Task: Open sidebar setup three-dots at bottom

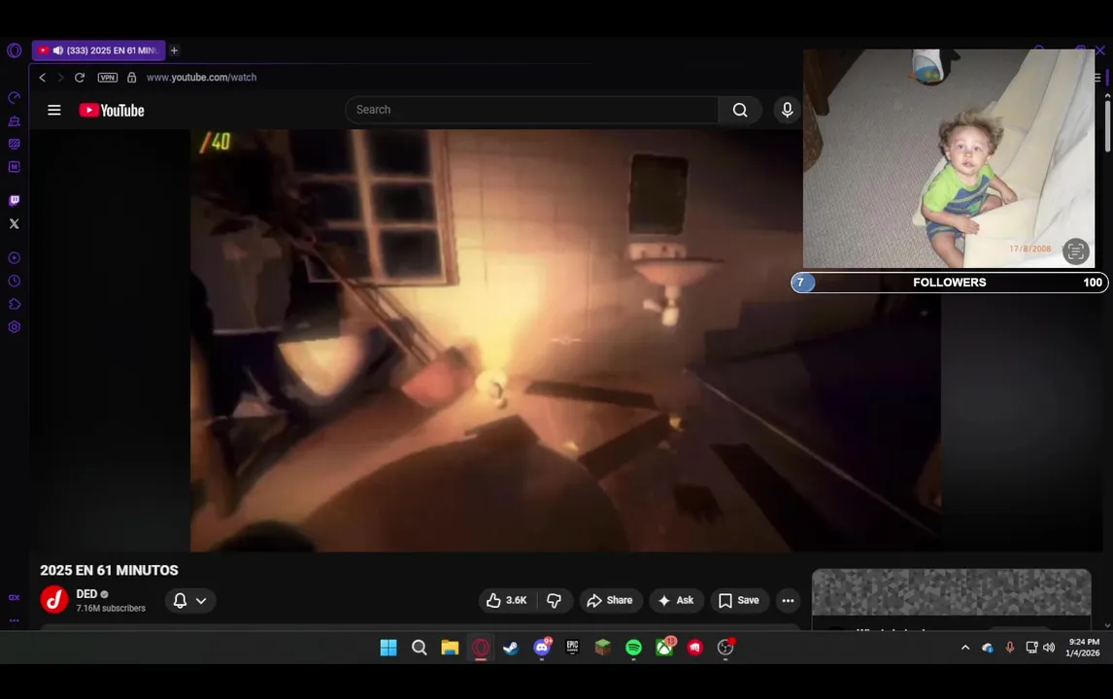Action: [15, 620]
